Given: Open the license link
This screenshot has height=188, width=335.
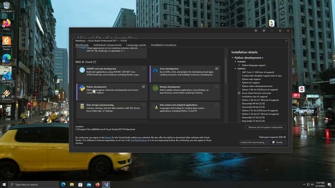Looking at the screenshot, I should 108,138.
